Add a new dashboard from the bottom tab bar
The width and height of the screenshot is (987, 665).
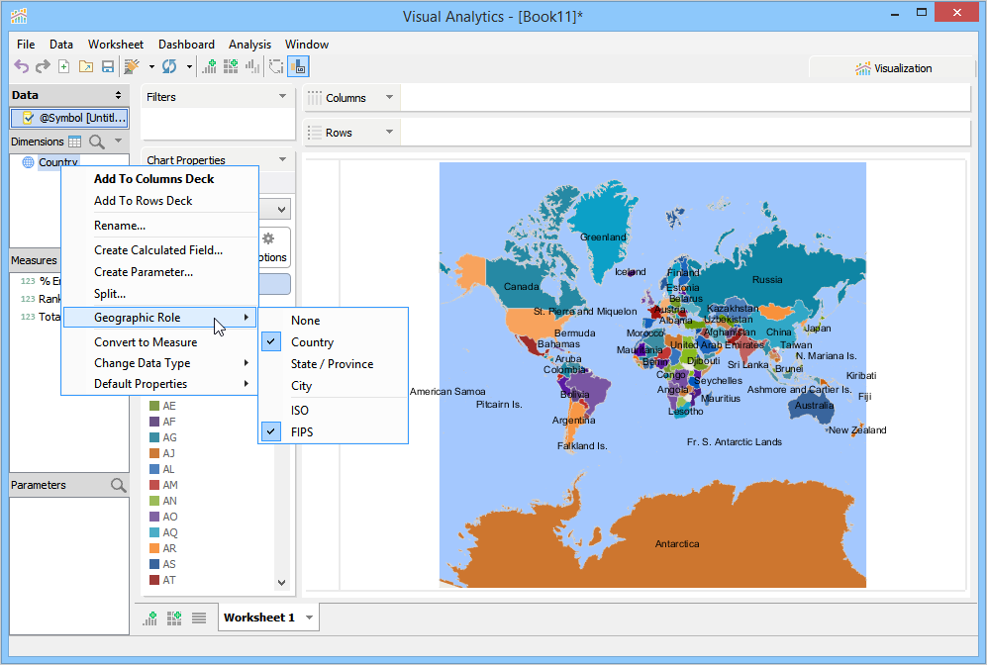(174, 617)
